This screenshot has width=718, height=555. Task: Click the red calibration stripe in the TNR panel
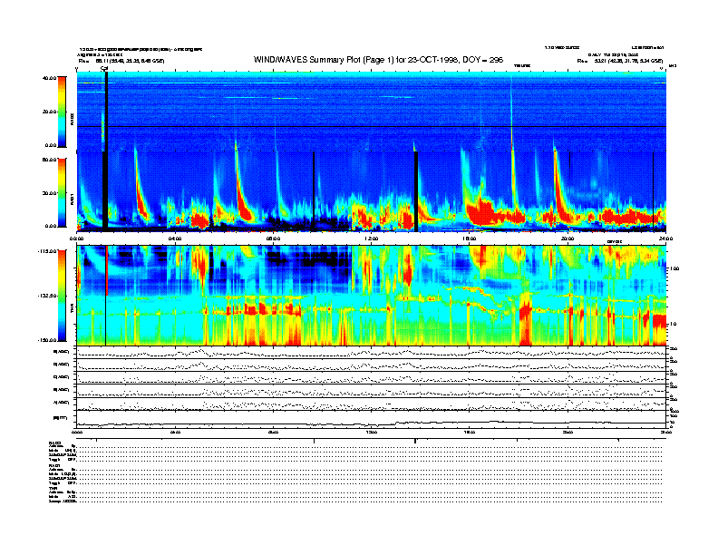[x=107, y=270]
